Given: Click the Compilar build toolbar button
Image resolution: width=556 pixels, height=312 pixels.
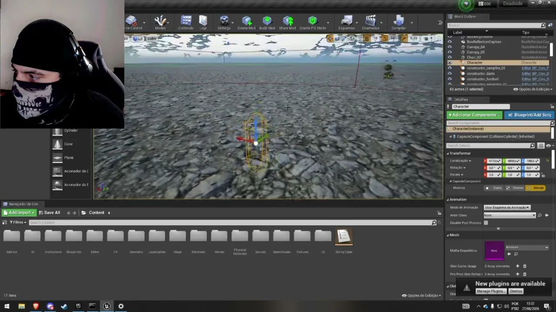Looking at the screenshot, I should (x=399, y=23).
